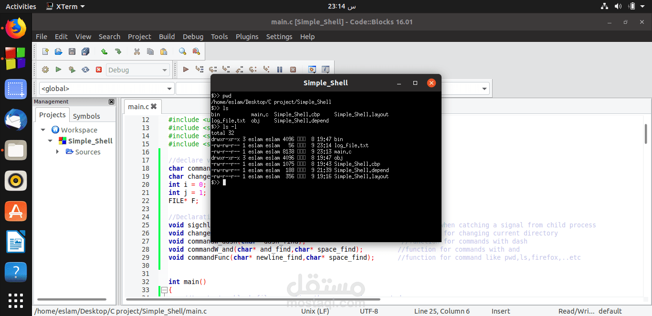
Task: Expand the Sources folder
Action: tap(58, 152)
